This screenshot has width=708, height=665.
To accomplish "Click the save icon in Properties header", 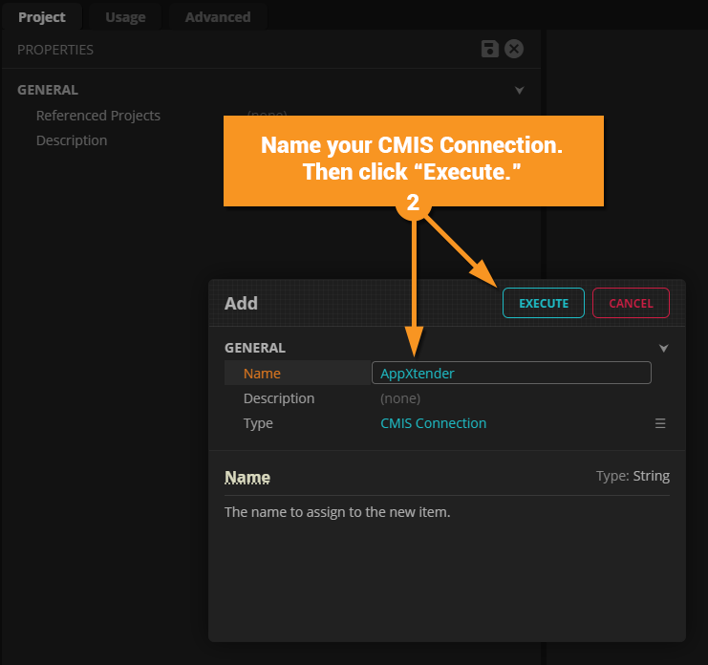I will pyautogui.click(x=490, y=50).
